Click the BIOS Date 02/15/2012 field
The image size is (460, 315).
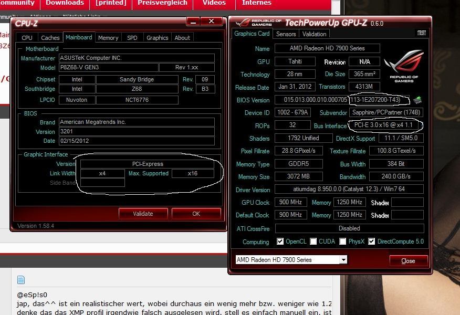point(137,141)
